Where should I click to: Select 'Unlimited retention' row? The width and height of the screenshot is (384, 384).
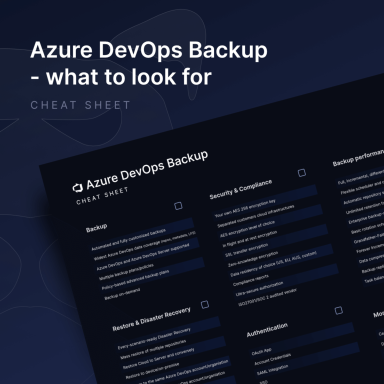tap(365, 207)
